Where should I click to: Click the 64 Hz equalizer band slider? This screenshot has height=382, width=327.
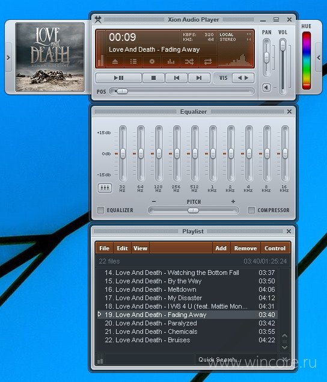[141, 153]
